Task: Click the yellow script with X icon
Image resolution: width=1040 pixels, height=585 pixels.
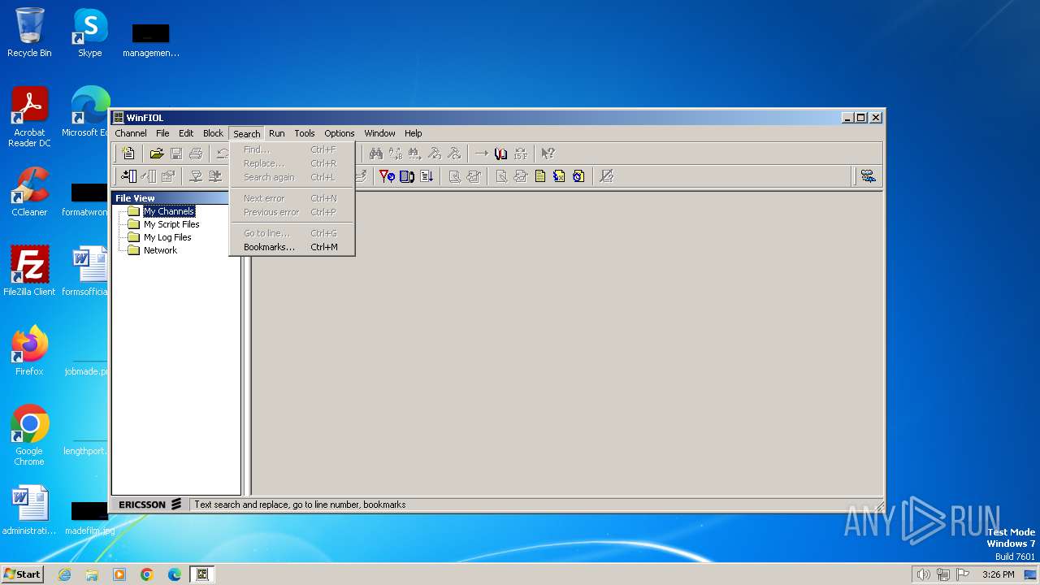Action: pos(560,175)
